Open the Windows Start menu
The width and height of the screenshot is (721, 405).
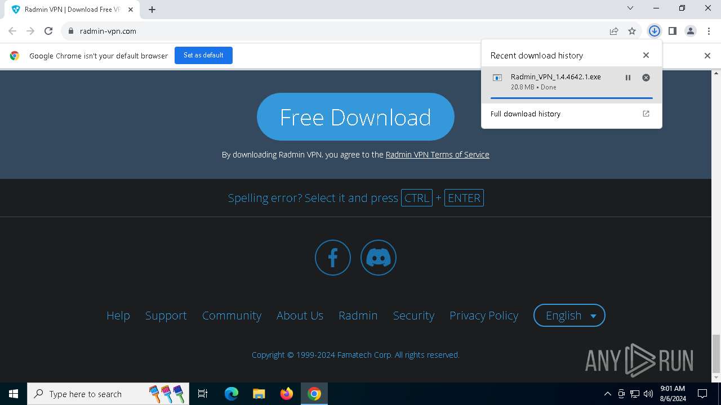tap(14, 394)
